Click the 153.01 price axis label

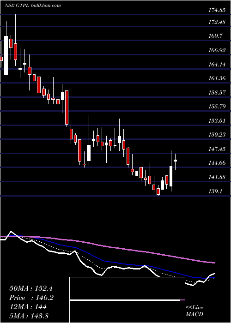(x=217, y=120)
